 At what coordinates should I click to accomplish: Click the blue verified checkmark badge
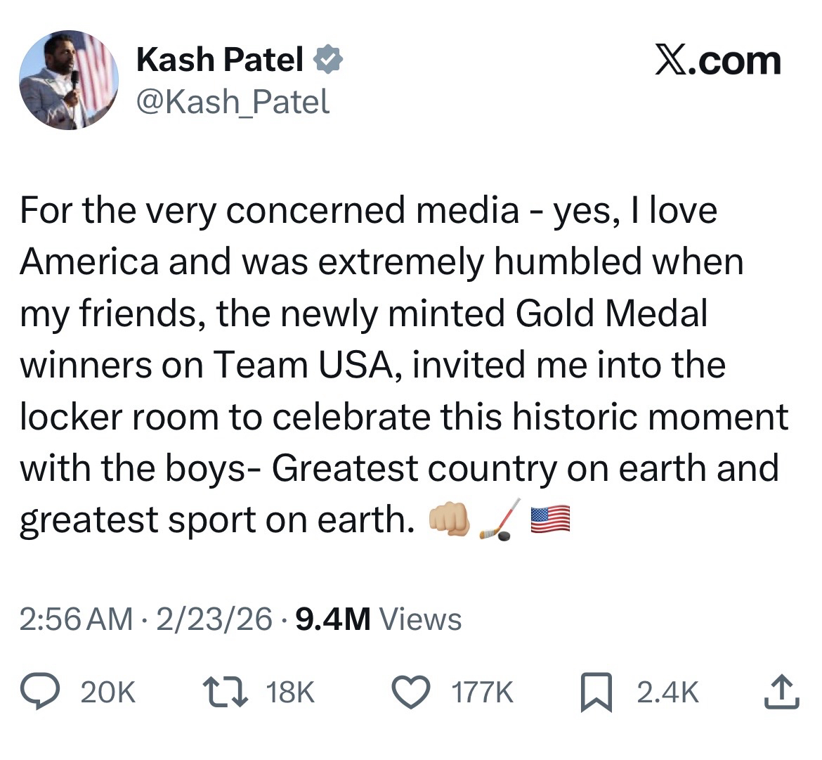pyautogui.click(x=327, y=60)
